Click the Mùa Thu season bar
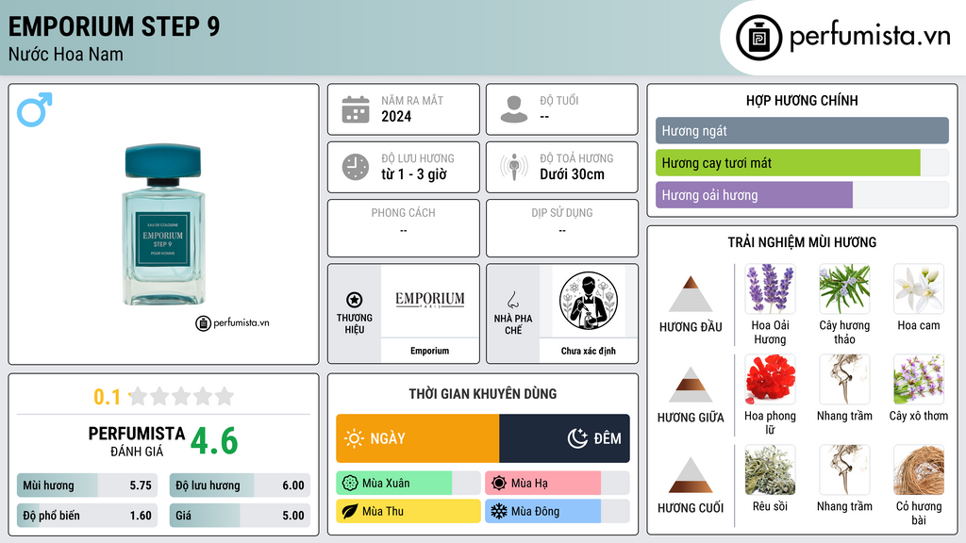Screen dimensions: 966x543 pyautogui.click(x=408, y=511)
